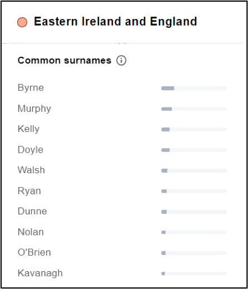Viewport: 248px width, 289px height.
Task: Select the Murphy surname
Action: [34, 109]
